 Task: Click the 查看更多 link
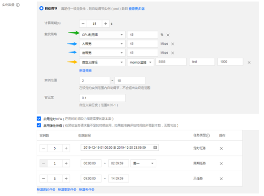click(x=137, y=9)
